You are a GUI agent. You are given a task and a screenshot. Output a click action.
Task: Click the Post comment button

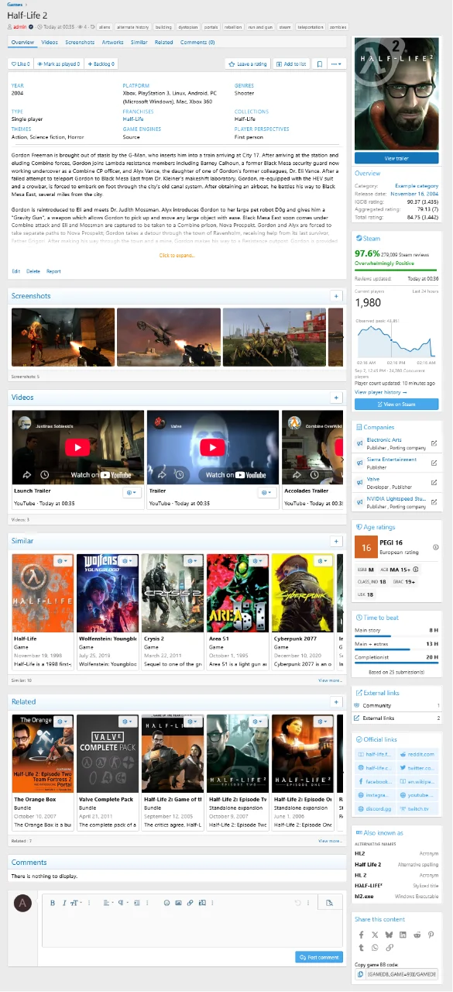[319, 957]
